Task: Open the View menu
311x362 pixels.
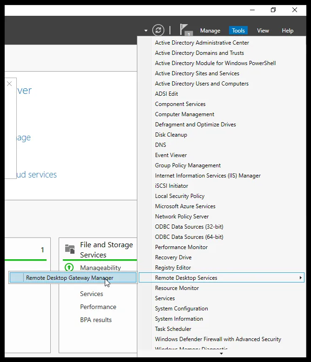Action: pyautogui.click(x=263, y=31)
